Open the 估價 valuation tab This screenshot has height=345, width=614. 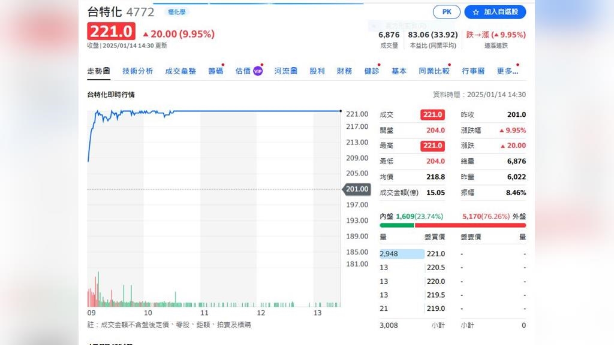[242, 71]
